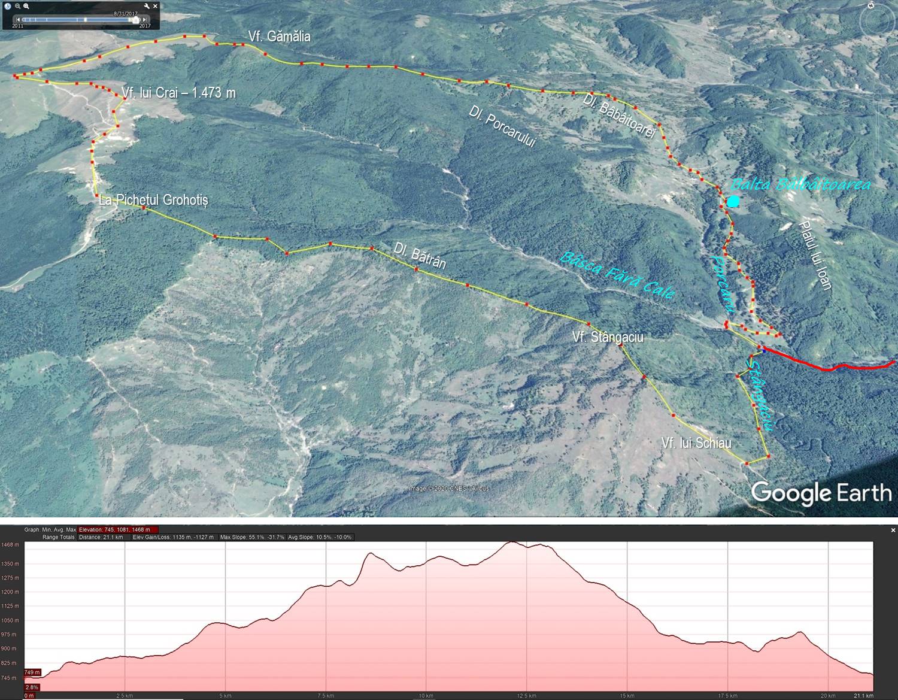898x700 pixels.
Task: Click the Elev Gain/Loss stat box
Action: [x=174, y=537]
